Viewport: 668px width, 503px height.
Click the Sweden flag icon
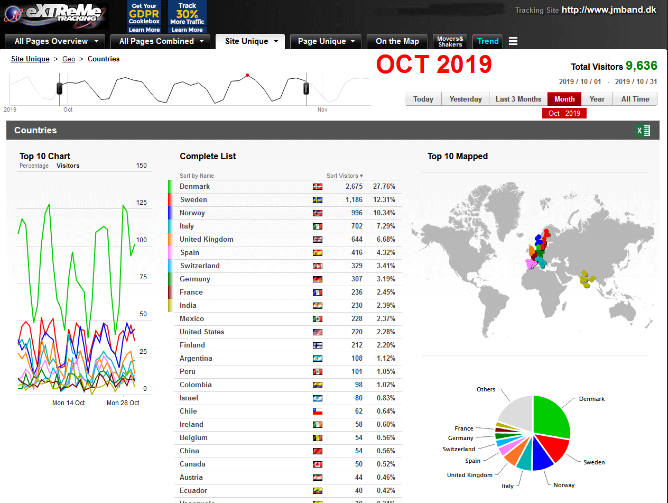click(318, 200)
